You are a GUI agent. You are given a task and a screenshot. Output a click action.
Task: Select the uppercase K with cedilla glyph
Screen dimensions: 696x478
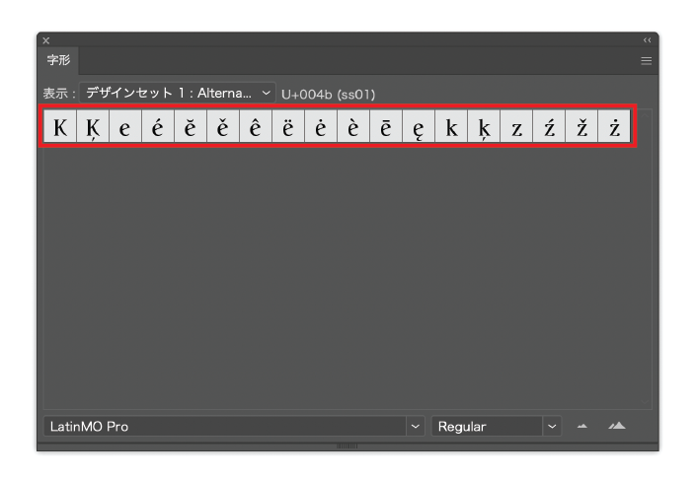[x=93, y=129]
